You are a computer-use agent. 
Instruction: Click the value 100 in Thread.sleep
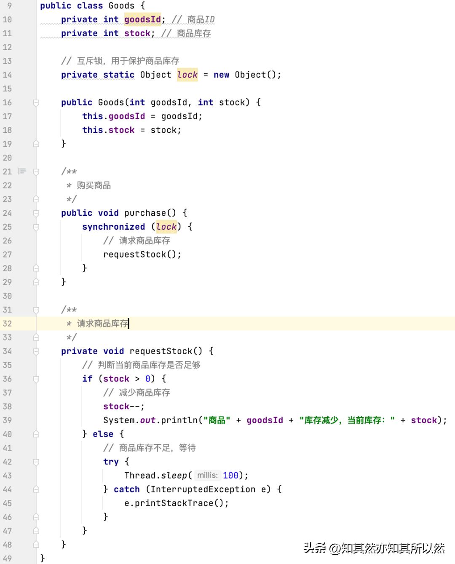coord(230,475)
